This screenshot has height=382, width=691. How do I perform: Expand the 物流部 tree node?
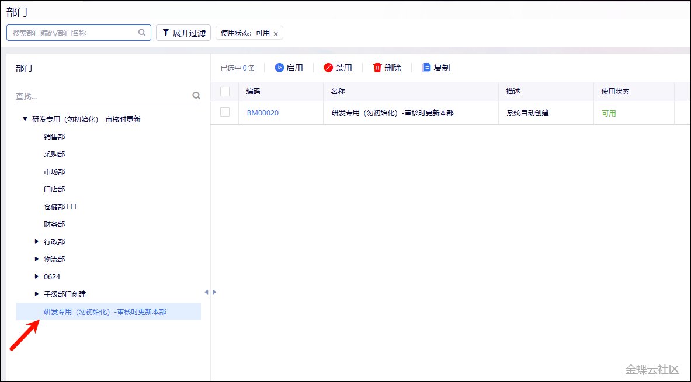click(37, 259)
